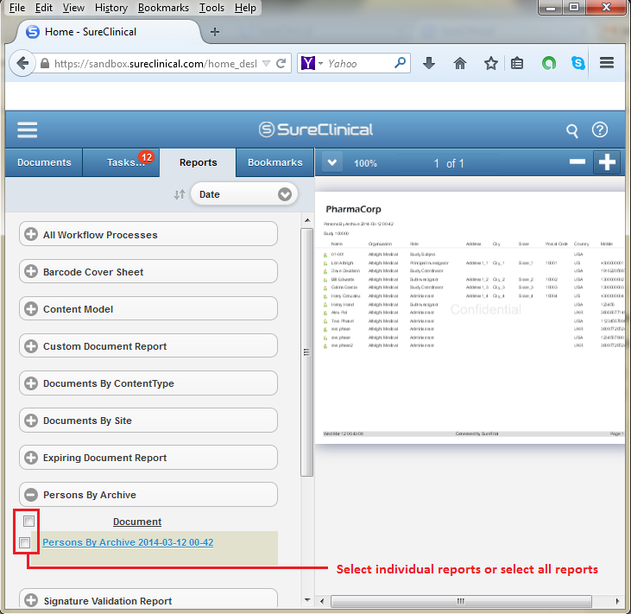631x614 pixels.
Task: Check the Persons By Archive 2014-03-12 checkbox
Action: (24, 542)
